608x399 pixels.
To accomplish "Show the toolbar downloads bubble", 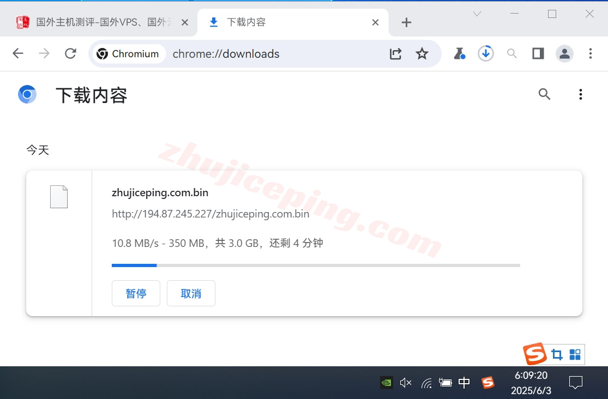I will [485, 53].
